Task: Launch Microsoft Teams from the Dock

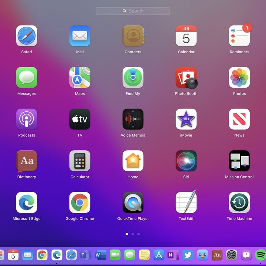Action: click(x=86, y=255)
